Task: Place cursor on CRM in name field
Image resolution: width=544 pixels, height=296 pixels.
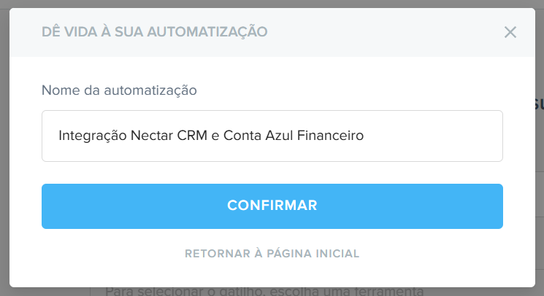Action: point(192,136)
